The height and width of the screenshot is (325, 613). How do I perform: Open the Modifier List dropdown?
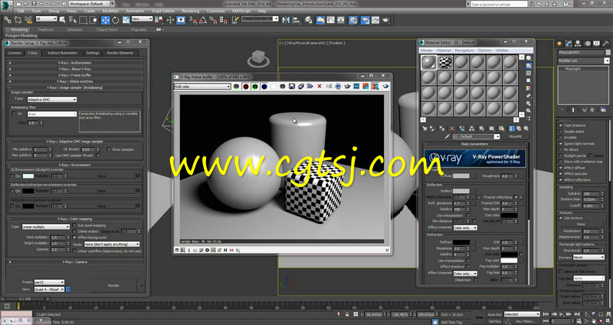(x=583, y=61)
